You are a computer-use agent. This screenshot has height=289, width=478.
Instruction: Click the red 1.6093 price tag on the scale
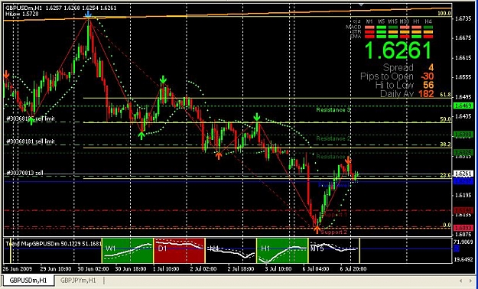tap(463, 228)
